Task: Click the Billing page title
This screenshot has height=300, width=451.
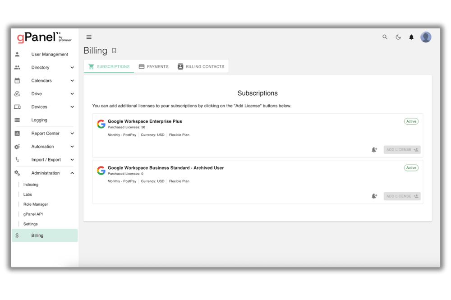Action: 96,51
